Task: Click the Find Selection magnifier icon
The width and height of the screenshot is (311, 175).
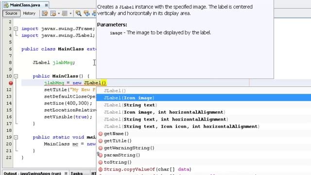Action: click(79, 14)
